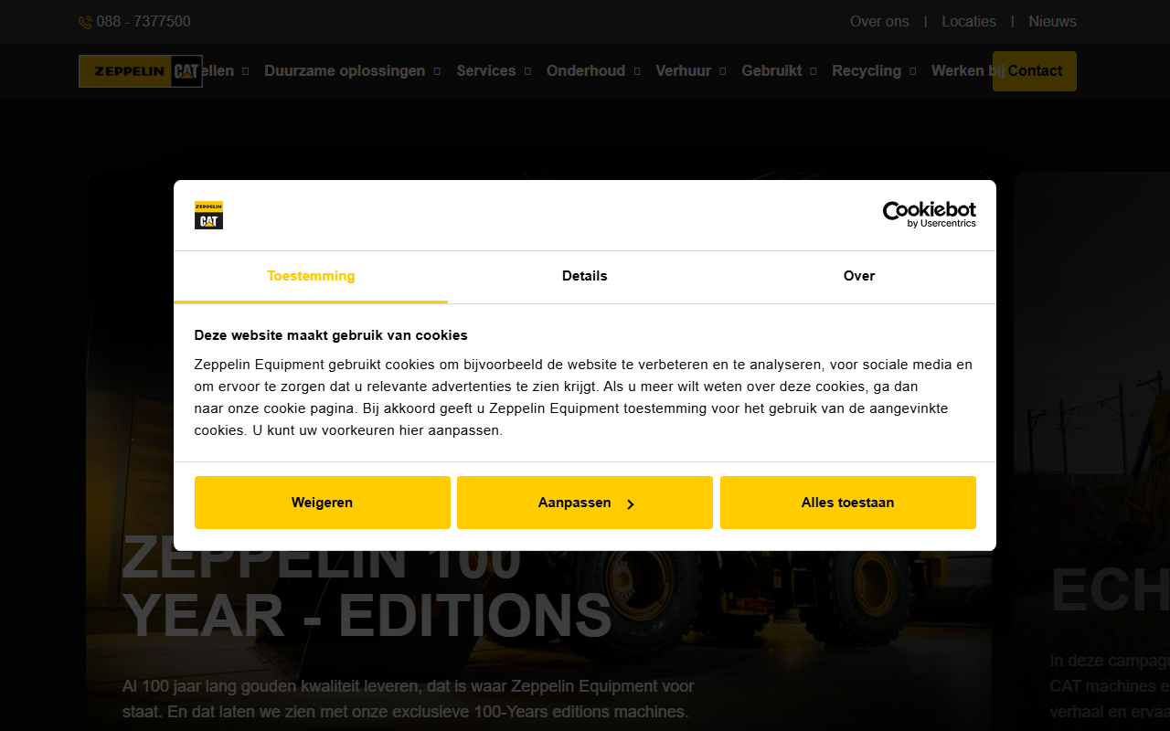Select the Toestemming tab
The height and width of the screenshot is (731, 1170).
point(311,277)
